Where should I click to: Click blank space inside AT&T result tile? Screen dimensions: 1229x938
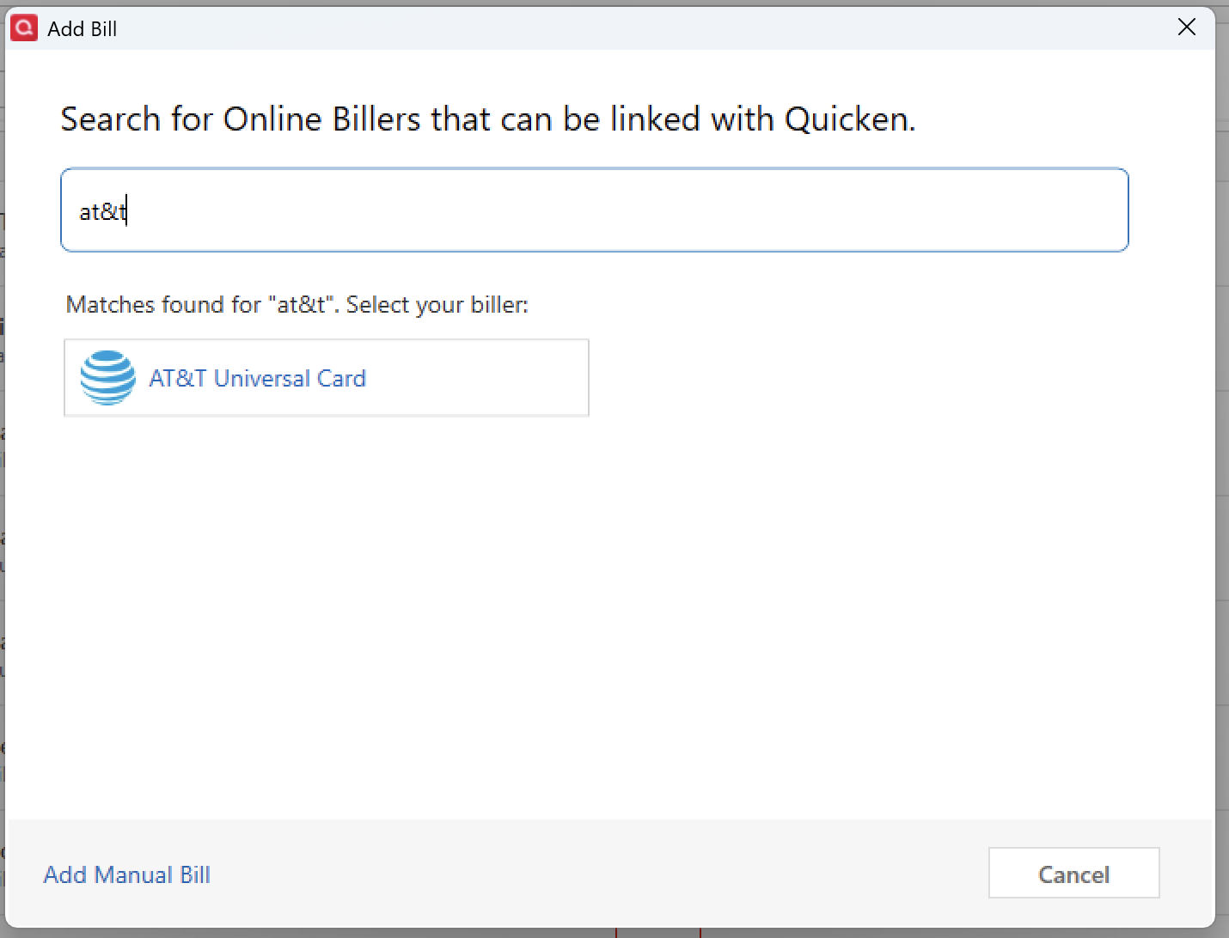[481, 378]
